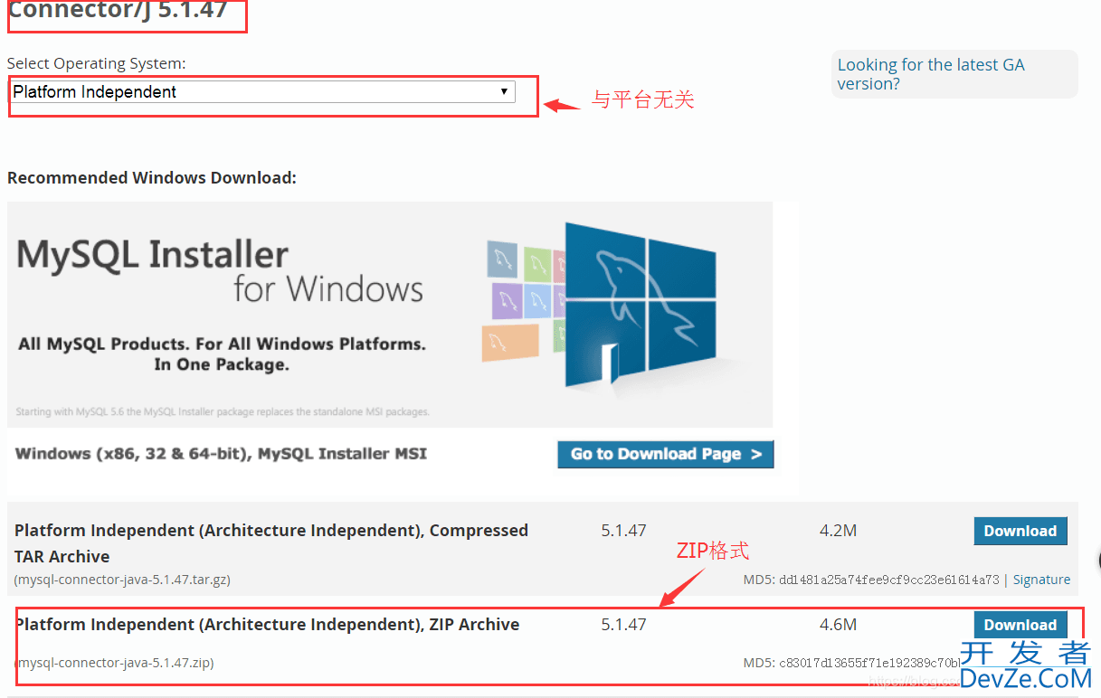Click the 4.2M file size value

838,531
